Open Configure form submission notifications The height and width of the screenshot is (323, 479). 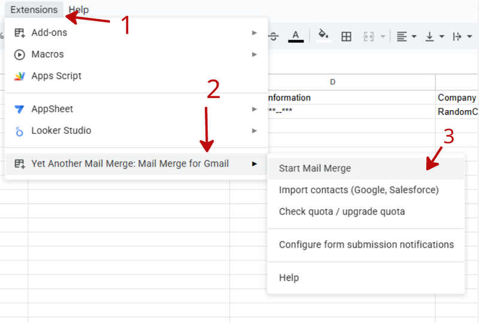[x=366, y=245]
